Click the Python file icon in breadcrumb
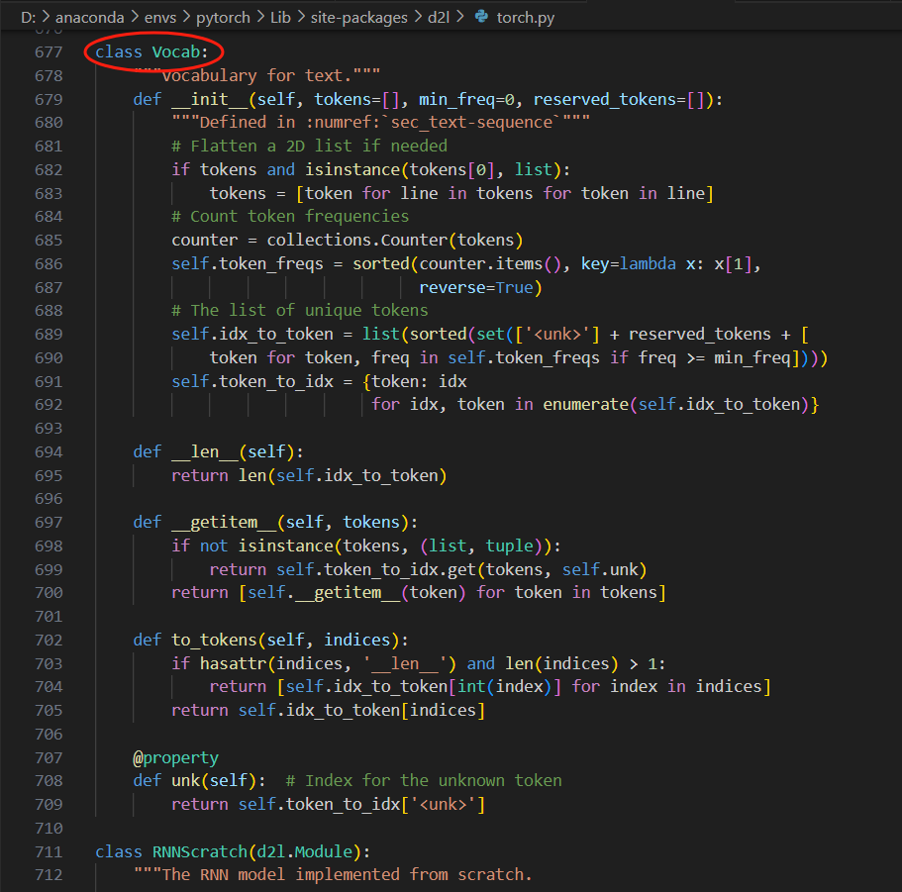The image size is (902, 892). (481, 17)
